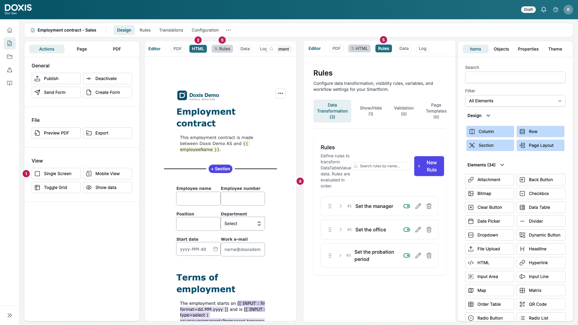Screen dimensions: 578x325
Task: Click the more options dots next to Configuration
Action: [228, 30]
